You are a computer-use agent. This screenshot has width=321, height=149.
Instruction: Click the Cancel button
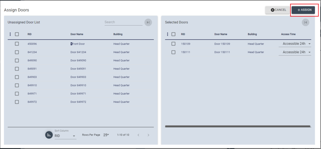[278, 10]
